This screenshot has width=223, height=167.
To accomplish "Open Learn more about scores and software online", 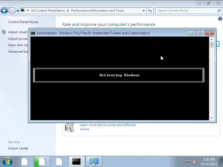I will [x=108, y=127].
